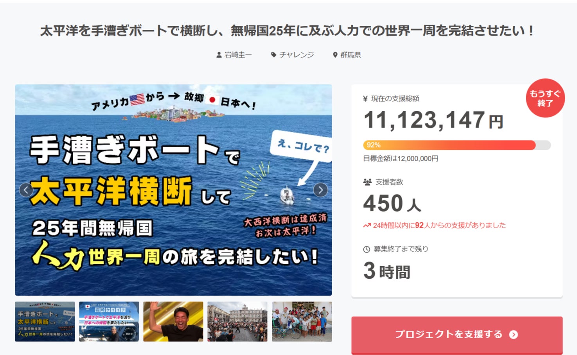Click the yen icon beside 現在の支援総額
The image size is (577, 355).
[365, 99]
